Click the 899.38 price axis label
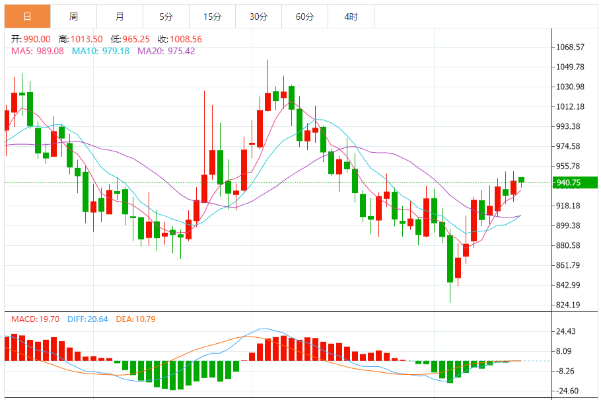Viewport: 601px width, 400px height. click(x=568, y=225)
